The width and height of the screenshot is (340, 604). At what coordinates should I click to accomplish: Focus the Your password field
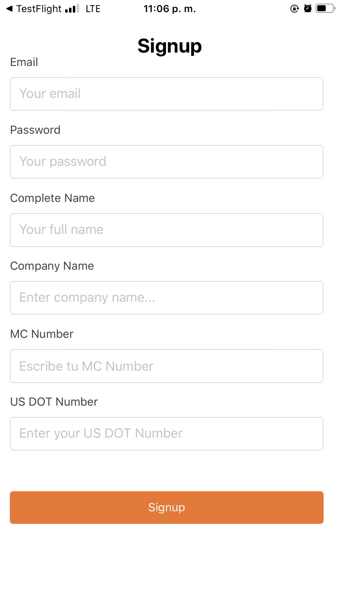[x=167, y=162]
